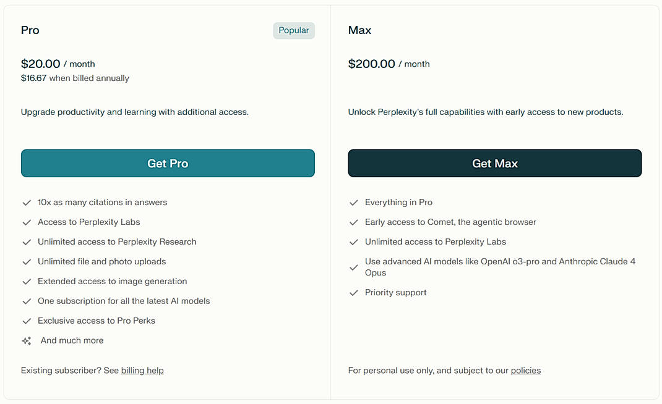This screenshot has width=662, height=404.
Task: Click the checkmark beside "Unlimited access to Perplexity Research"
Action: [27, 242]
